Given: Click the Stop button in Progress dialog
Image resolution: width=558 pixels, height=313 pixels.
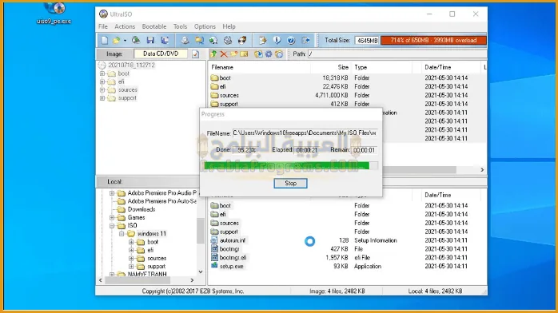Looking at the screenshot, I should click(x=290, y=184).
